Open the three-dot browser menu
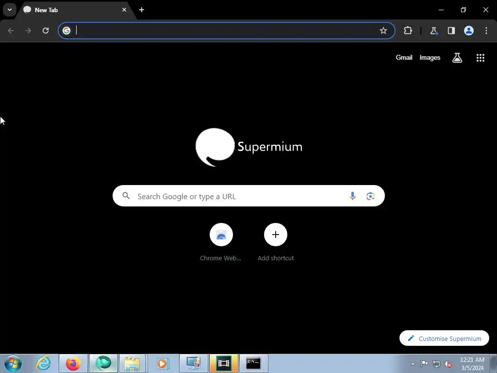The height and width of the screenshot is (373, 497). coord(486,31)
